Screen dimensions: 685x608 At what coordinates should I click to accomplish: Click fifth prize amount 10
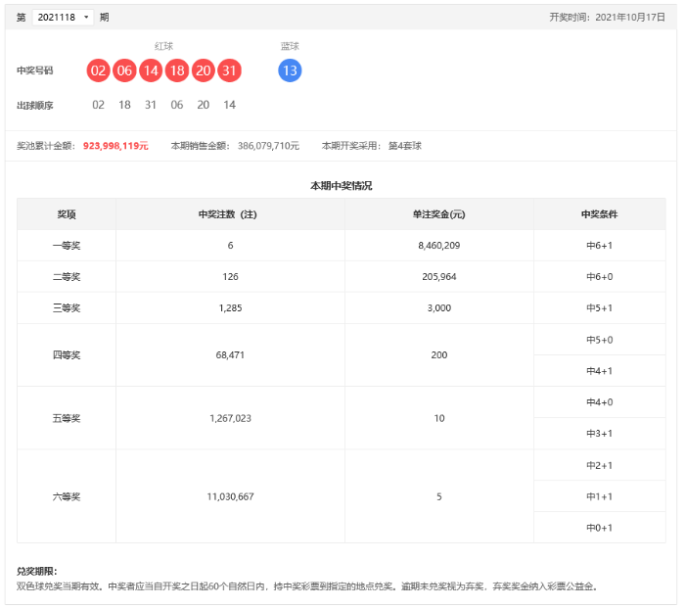click(x=439, y=418)
